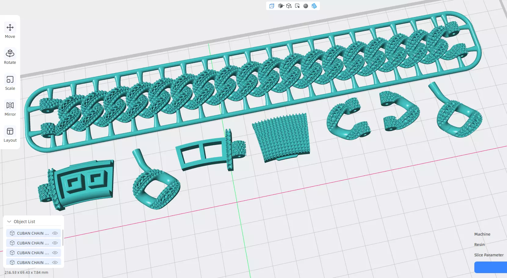Click the info box with cursor icon
Viewport: 507px width, 278px height.
[297, 6]
